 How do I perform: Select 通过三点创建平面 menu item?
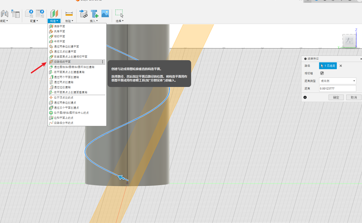(x=65, y=52)
